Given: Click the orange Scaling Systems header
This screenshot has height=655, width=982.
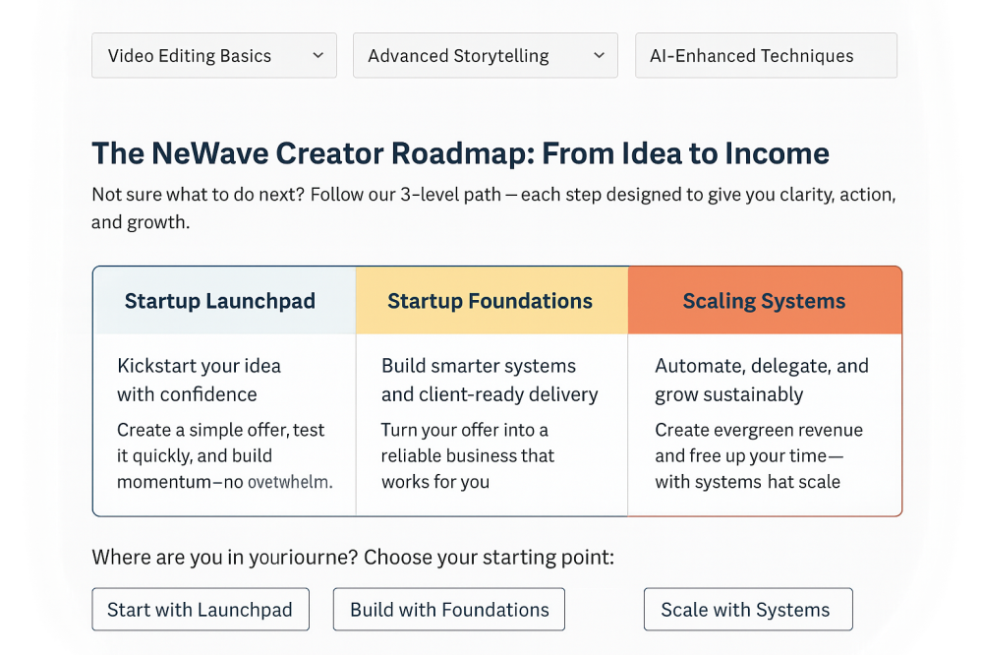Looking at the screenshot, I should pyautogui.click(x=764, y=301).
